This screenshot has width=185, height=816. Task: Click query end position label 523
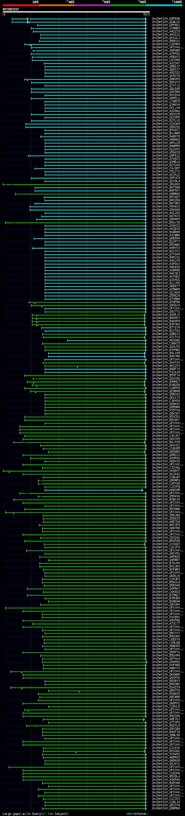146,14
